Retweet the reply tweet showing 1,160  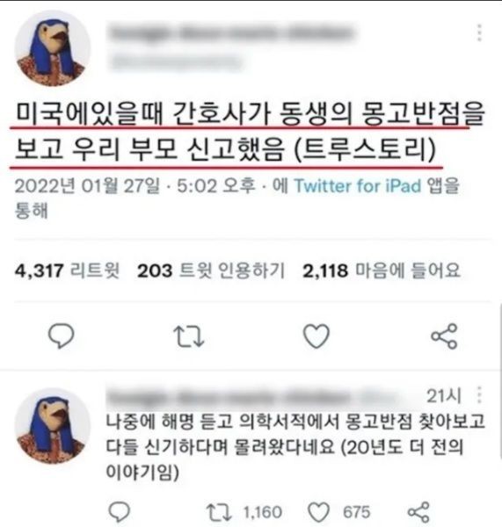click(x=219, y=512)
